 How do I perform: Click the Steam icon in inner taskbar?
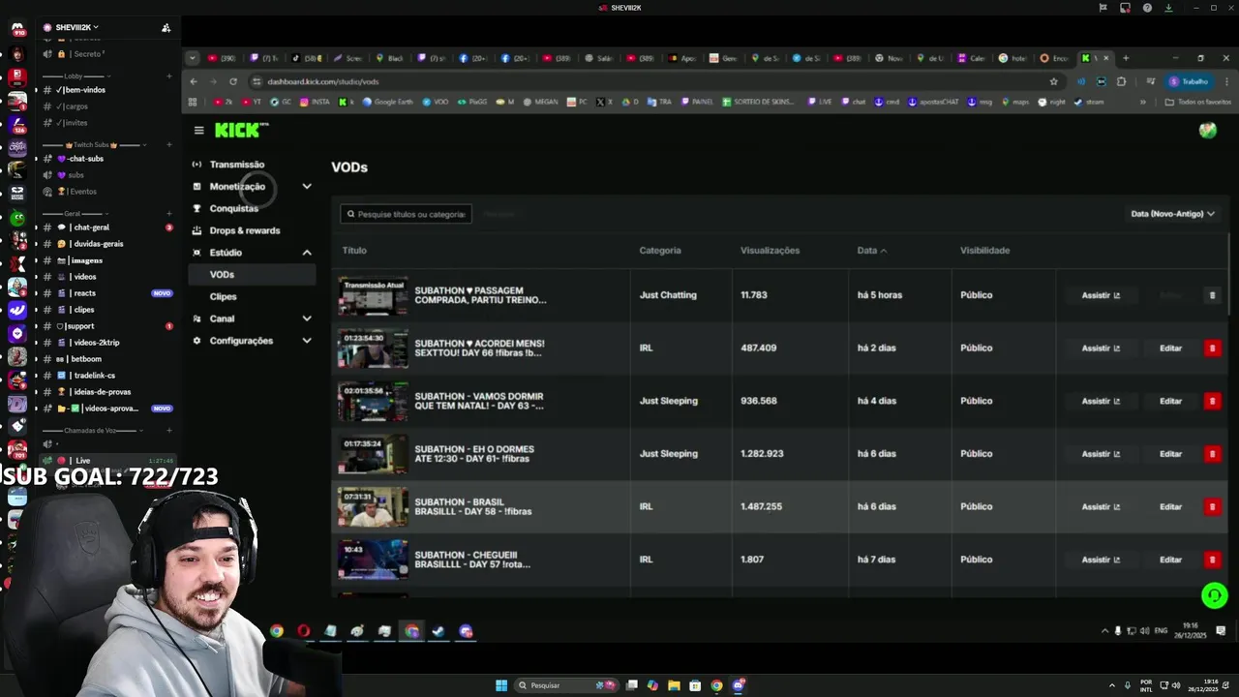pyautogui.click(x=438, y=631)
